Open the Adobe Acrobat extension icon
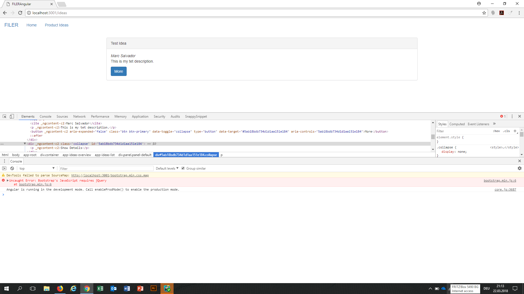Image resolution: width=524 pixels, height=294 pixels. pos(502,13)
